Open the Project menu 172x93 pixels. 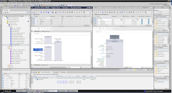(x=3, y=3)
